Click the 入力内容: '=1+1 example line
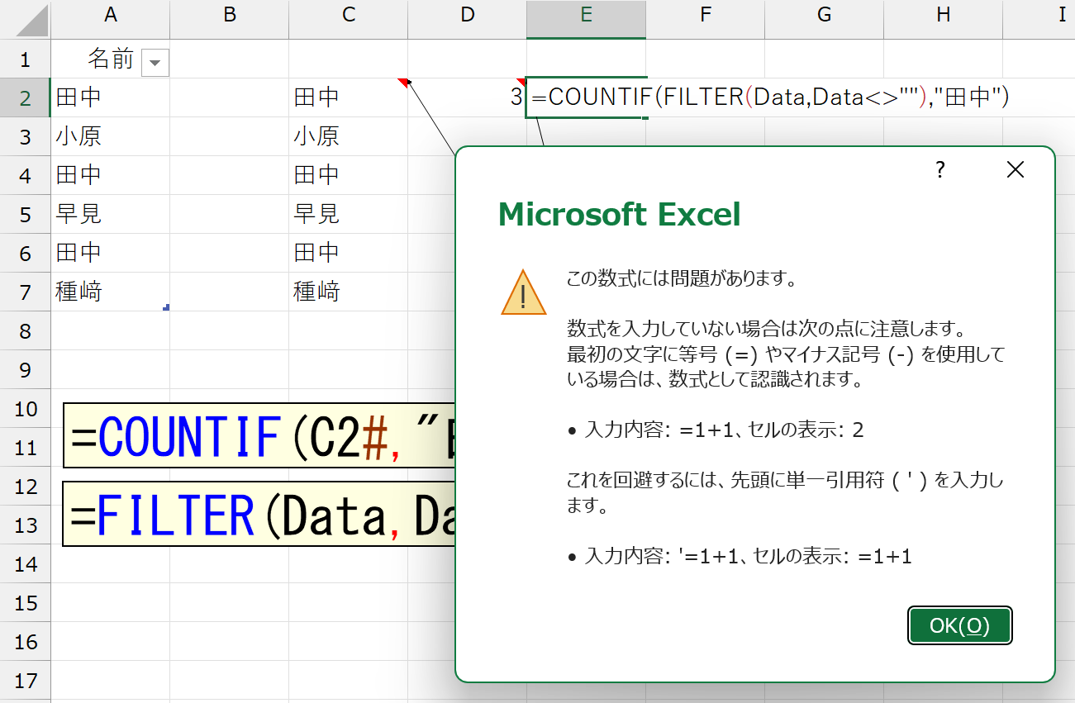 pos(740,556)
